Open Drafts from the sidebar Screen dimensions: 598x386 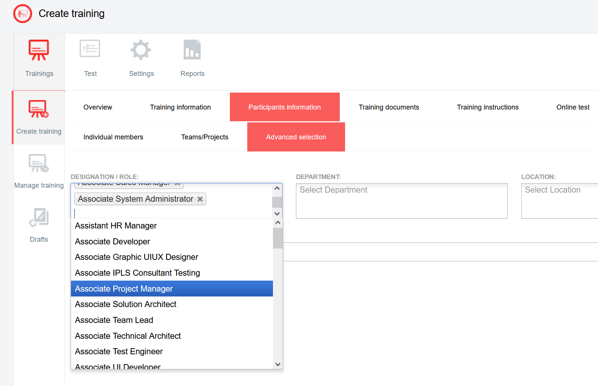39,218
